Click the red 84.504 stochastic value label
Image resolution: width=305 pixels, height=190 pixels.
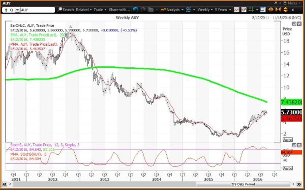291,152
